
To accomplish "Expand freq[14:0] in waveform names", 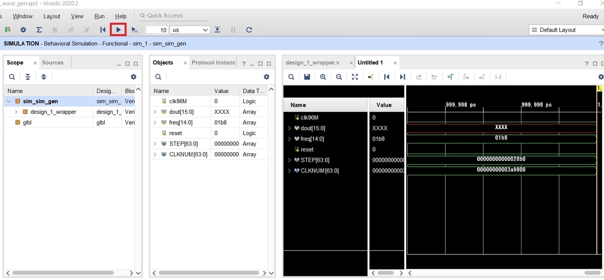I will [x=289, y=138].
